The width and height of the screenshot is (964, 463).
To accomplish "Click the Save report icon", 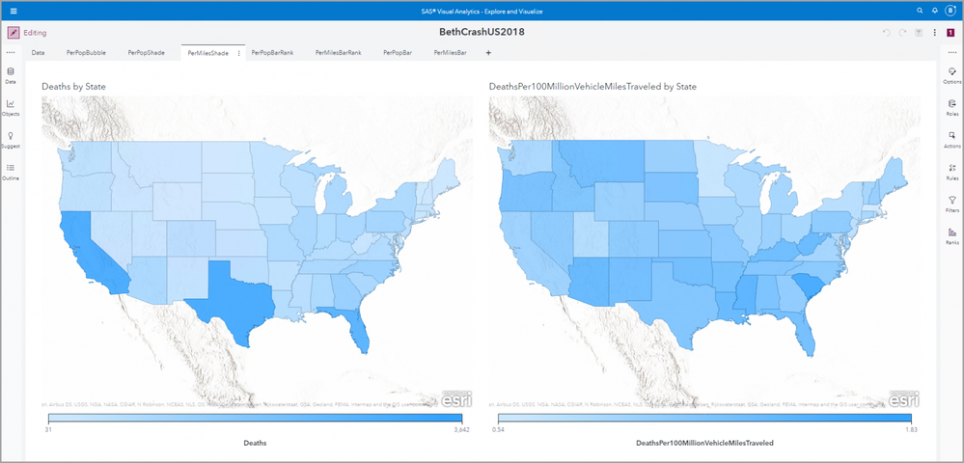I will click(x=919, y=33).
